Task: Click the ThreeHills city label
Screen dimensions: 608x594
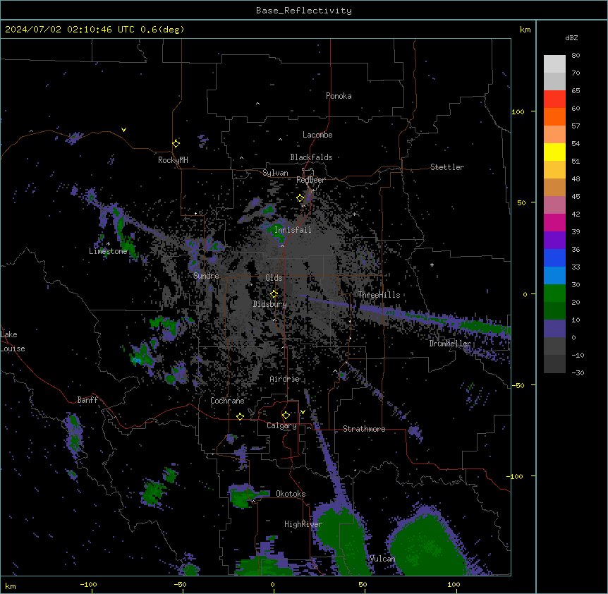Action: click(379, 295)
